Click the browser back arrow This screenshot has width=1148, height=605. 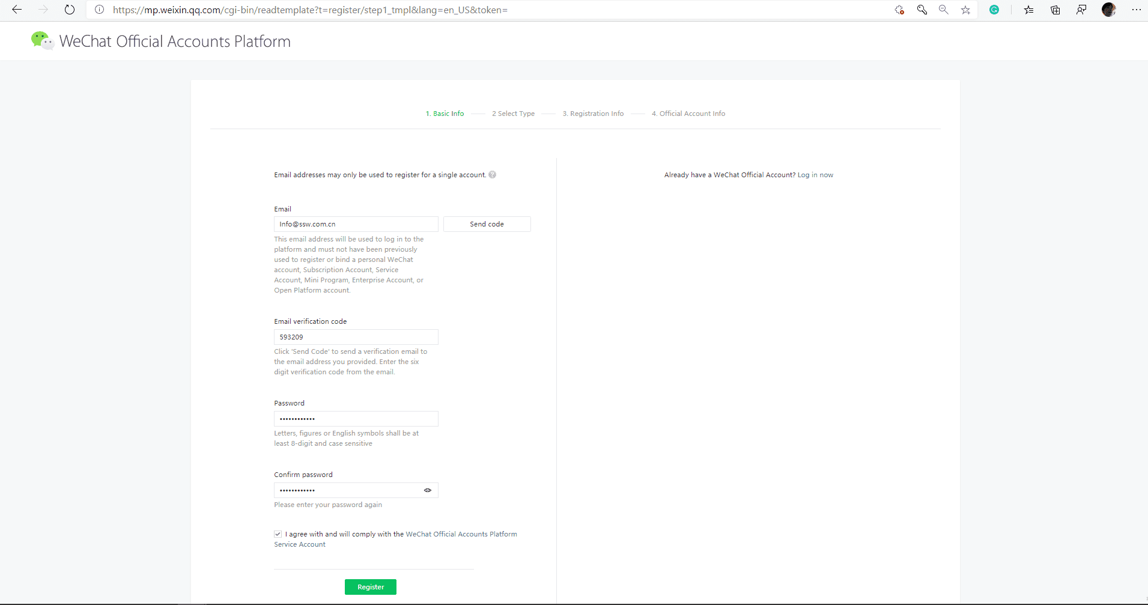pyautogui.click(x=17, y=10)
